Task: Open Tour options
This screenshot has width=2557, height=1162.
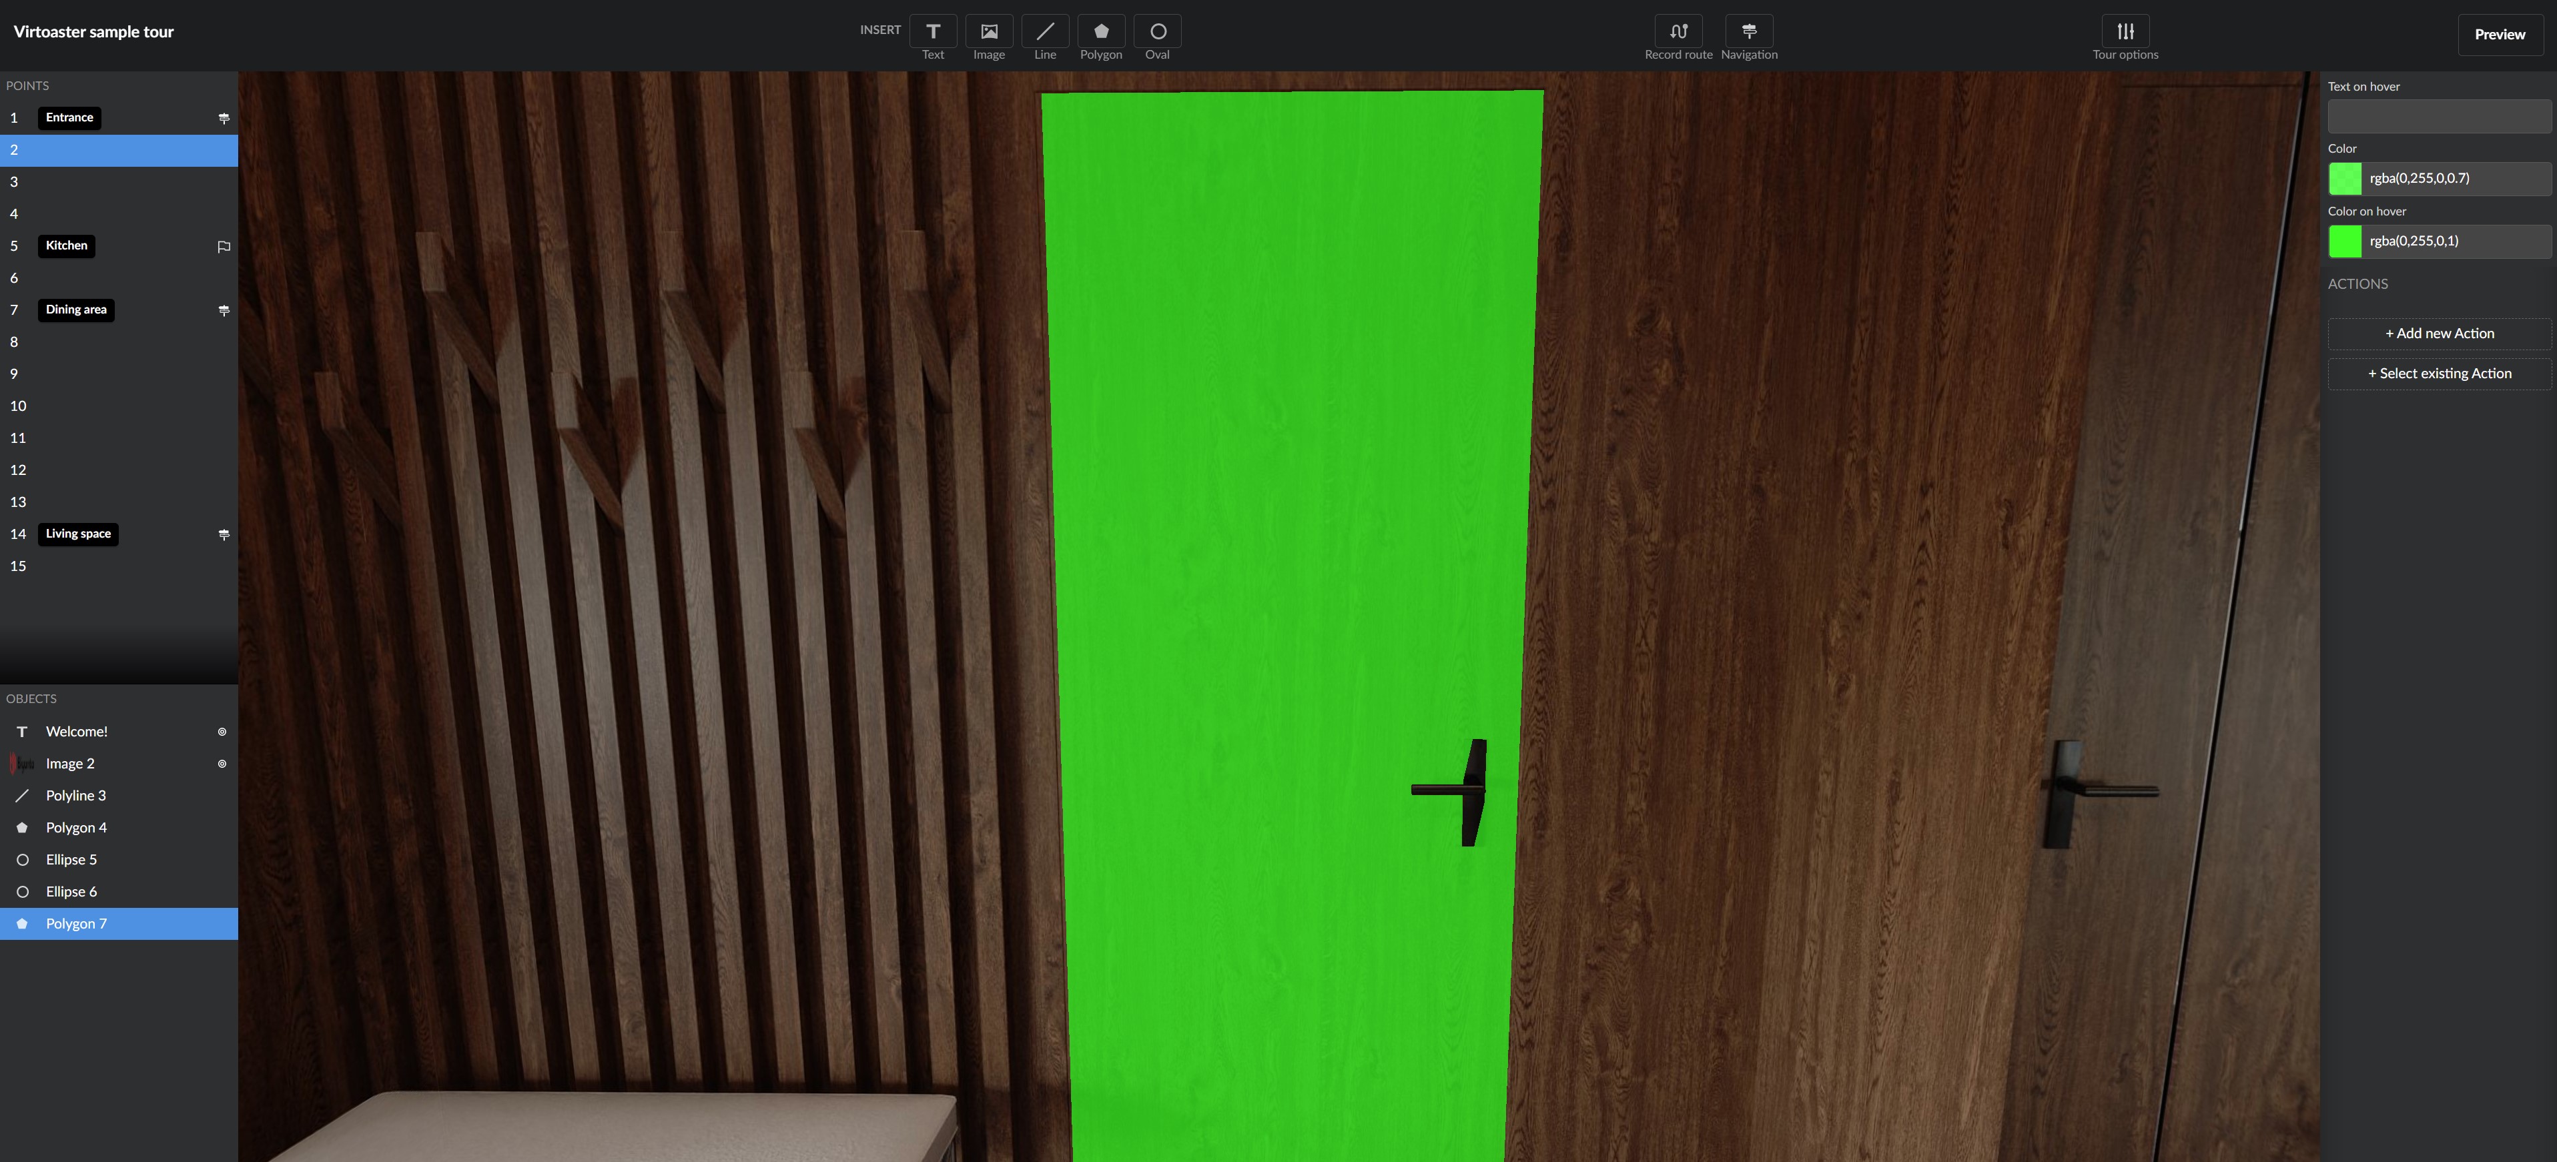Action: click(x=2124, y=32)
